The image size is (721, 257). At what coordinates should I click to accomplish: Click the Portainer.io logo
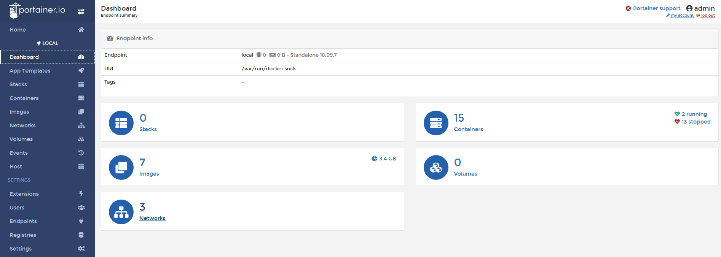pos(37,10)
